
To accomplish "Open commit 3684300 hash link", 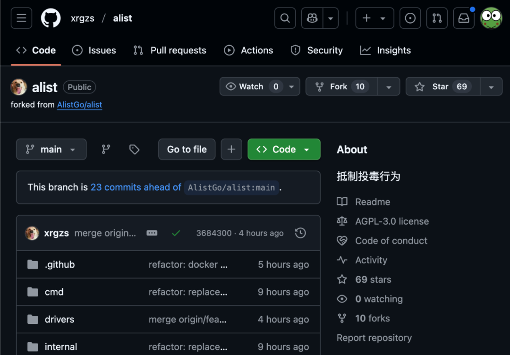I will pyautogui.click(x=214, y=233).
